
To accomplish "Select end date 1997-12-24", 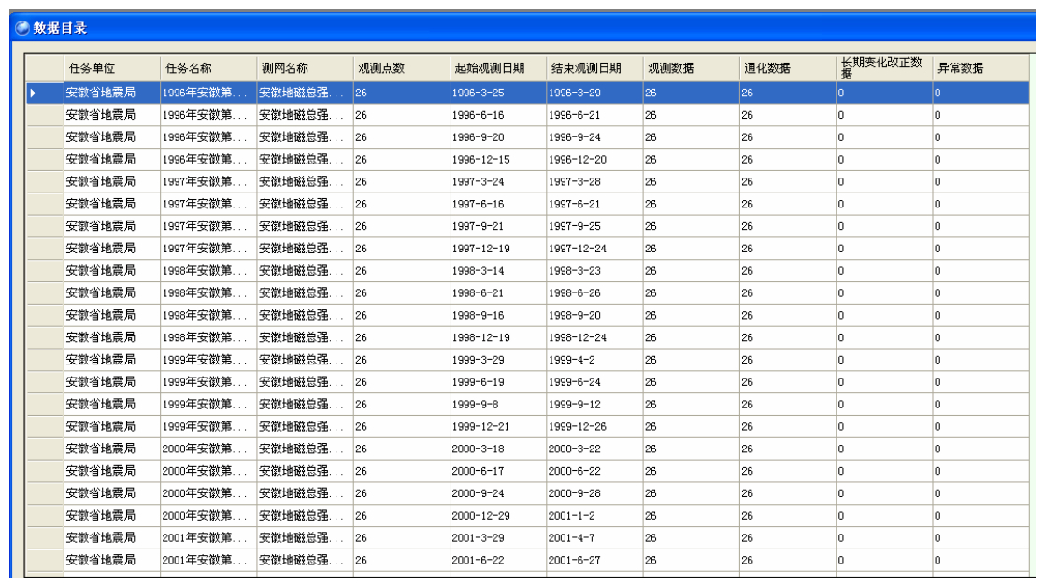I will coord(594,249).
